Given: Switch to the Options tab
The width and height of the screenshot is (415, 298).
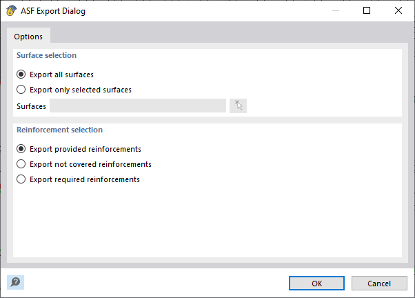Looking at the screenshot, I should click(x=28, y=37).
